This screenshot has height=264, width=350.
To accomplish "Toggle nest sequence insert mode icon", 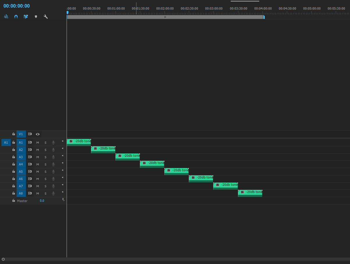I will [6, 17].
